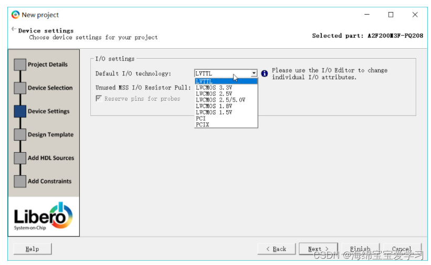
Task: Go to the Device Selection step label
Action: [x=50, y=88]
